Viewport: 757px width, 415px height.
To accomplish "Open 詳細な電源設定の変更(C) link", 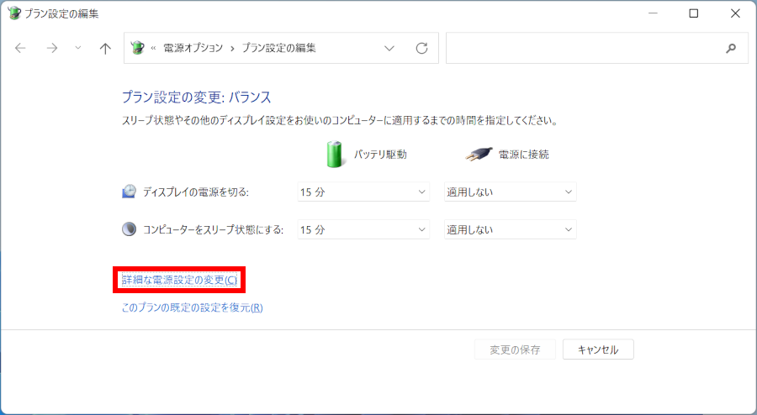I will (x=180, y=280).
